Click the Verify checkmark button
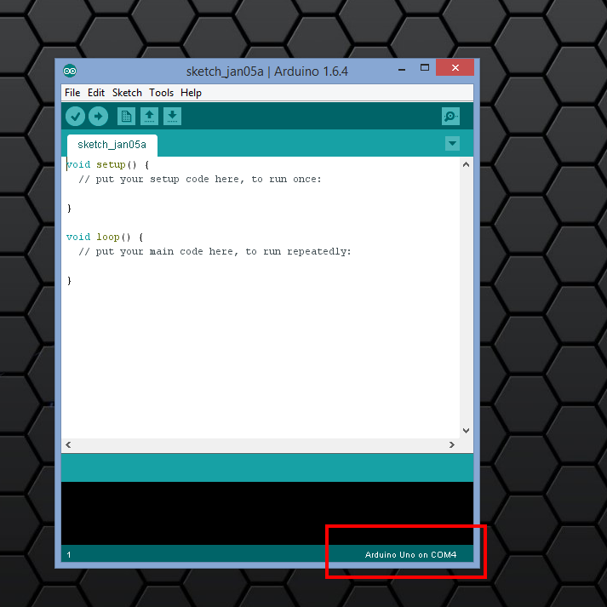Image resolution: width=607 pixels, height=607 pixels. click(x=75, y=116)
